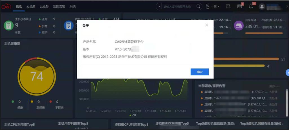Click 去处理 on the third alarm row

click(x=273, y=104)
